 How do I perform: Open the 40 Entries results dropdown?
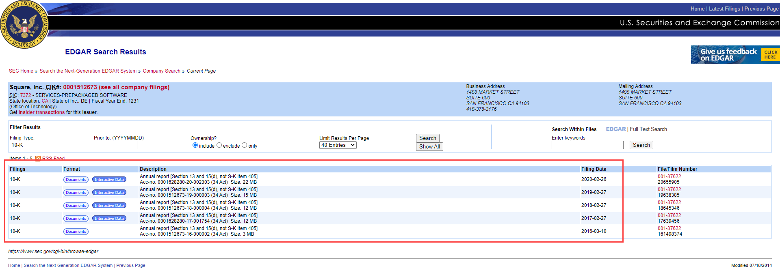(x=338, y=145)
